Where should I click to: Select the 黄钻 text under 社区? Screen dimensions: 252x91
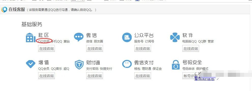click(67, 41)
